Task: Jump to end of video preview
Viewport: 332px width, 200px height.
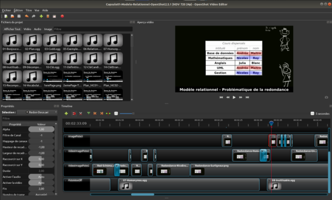Action: pos(247,98)
